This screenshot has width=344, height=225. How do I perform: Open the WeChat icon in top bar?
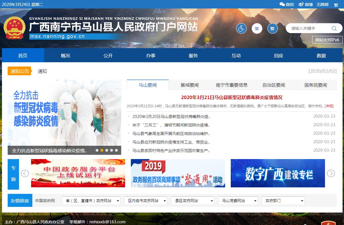282,4
